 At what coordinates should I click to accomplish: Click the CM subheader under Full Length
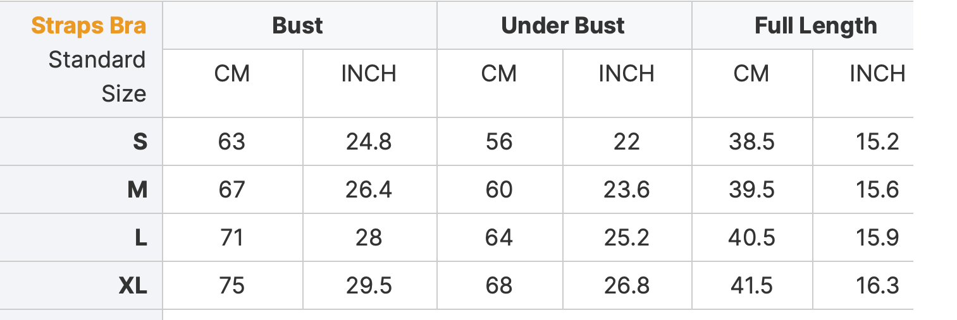pyautogui.click(x=751, y=74)
